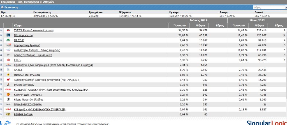
Task: Open the ΠΑ.ΣΟ.Κ party link
Action: click(x=19, y=40)
